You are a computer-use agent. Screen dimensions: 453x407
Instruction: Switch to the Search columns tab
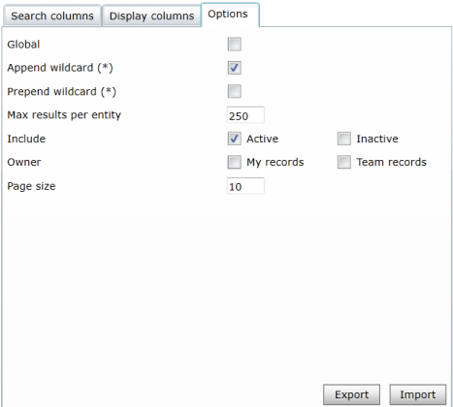(52, 16)
